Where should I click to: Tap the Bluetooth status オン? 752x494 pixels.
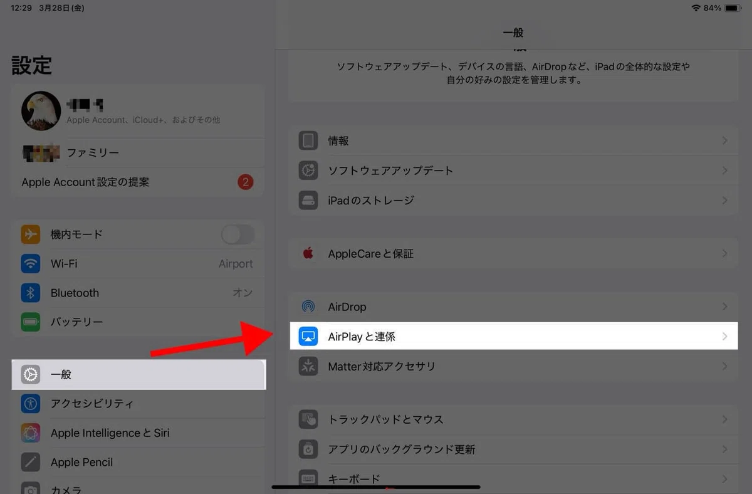point(243,293)
